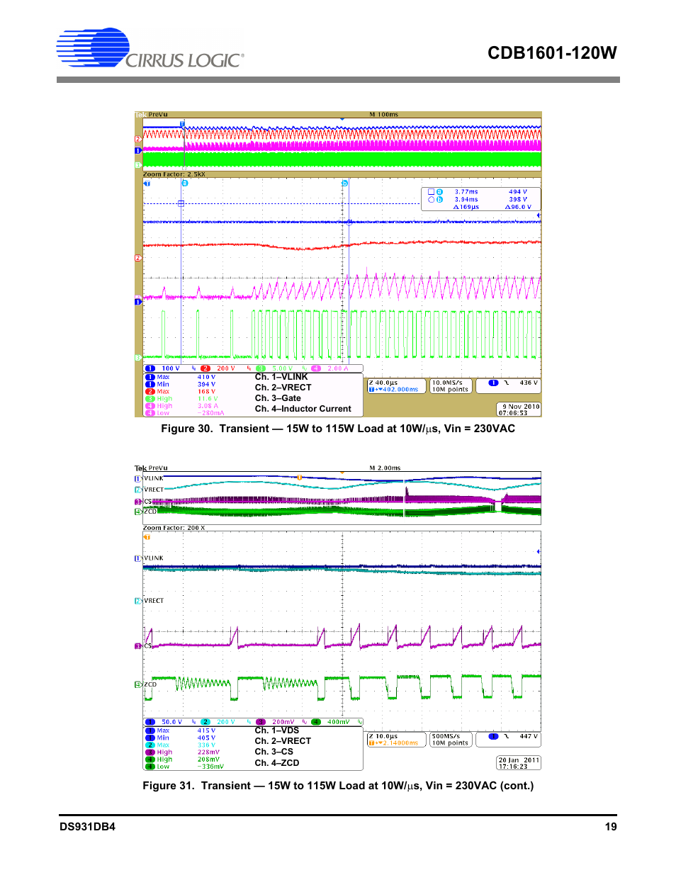Select the '10.0MS/s 10M points' box
Viewport: 676px width, 875px height.
(451, 386)
